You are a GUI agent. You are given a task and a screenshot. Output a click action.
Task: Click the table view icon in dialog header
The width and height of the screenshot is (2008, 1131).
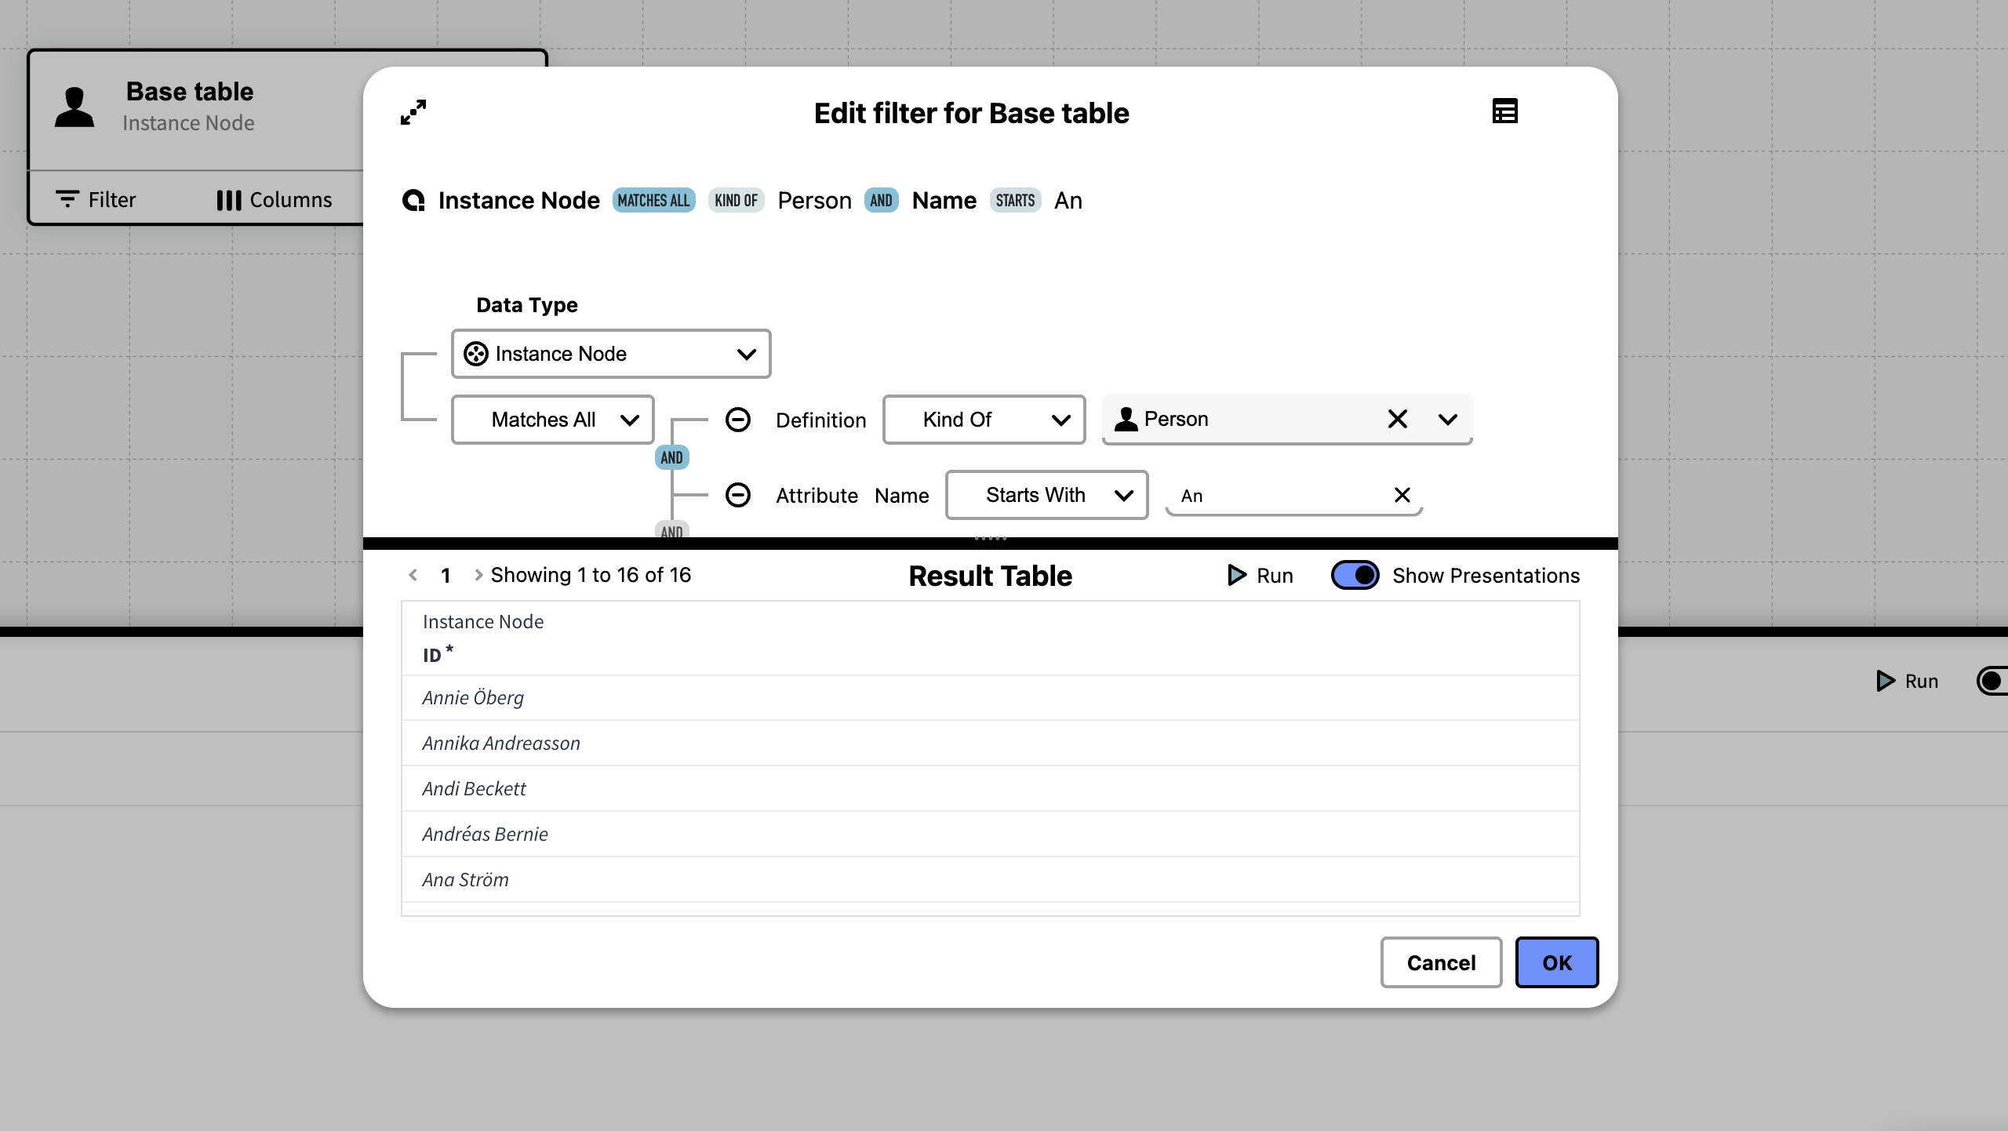click(1504, 111)
